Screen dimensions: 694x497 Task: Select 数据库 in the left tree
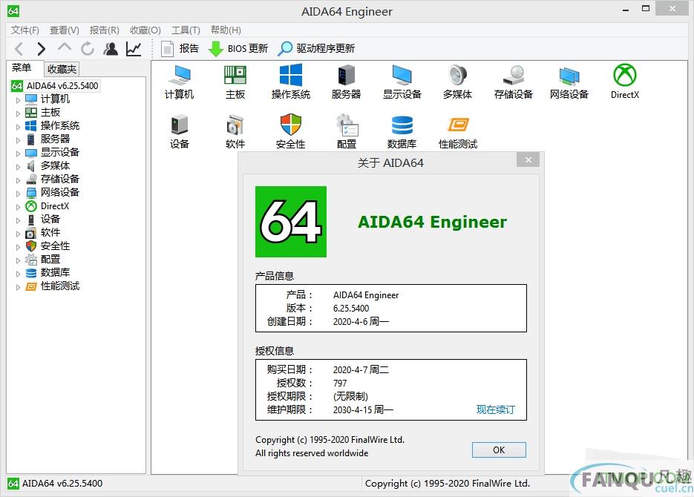[x=56, y=272]
